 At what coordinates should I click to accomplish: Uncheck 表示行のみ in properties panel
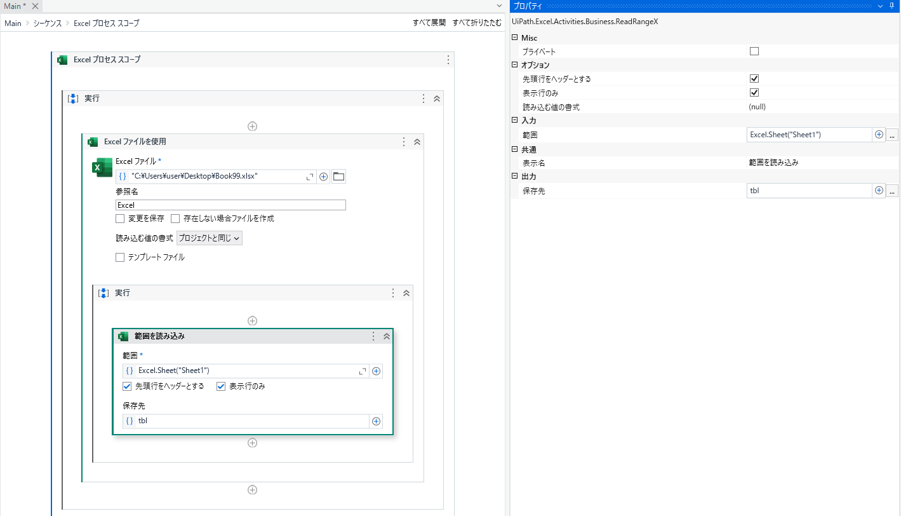coord(754,93)
